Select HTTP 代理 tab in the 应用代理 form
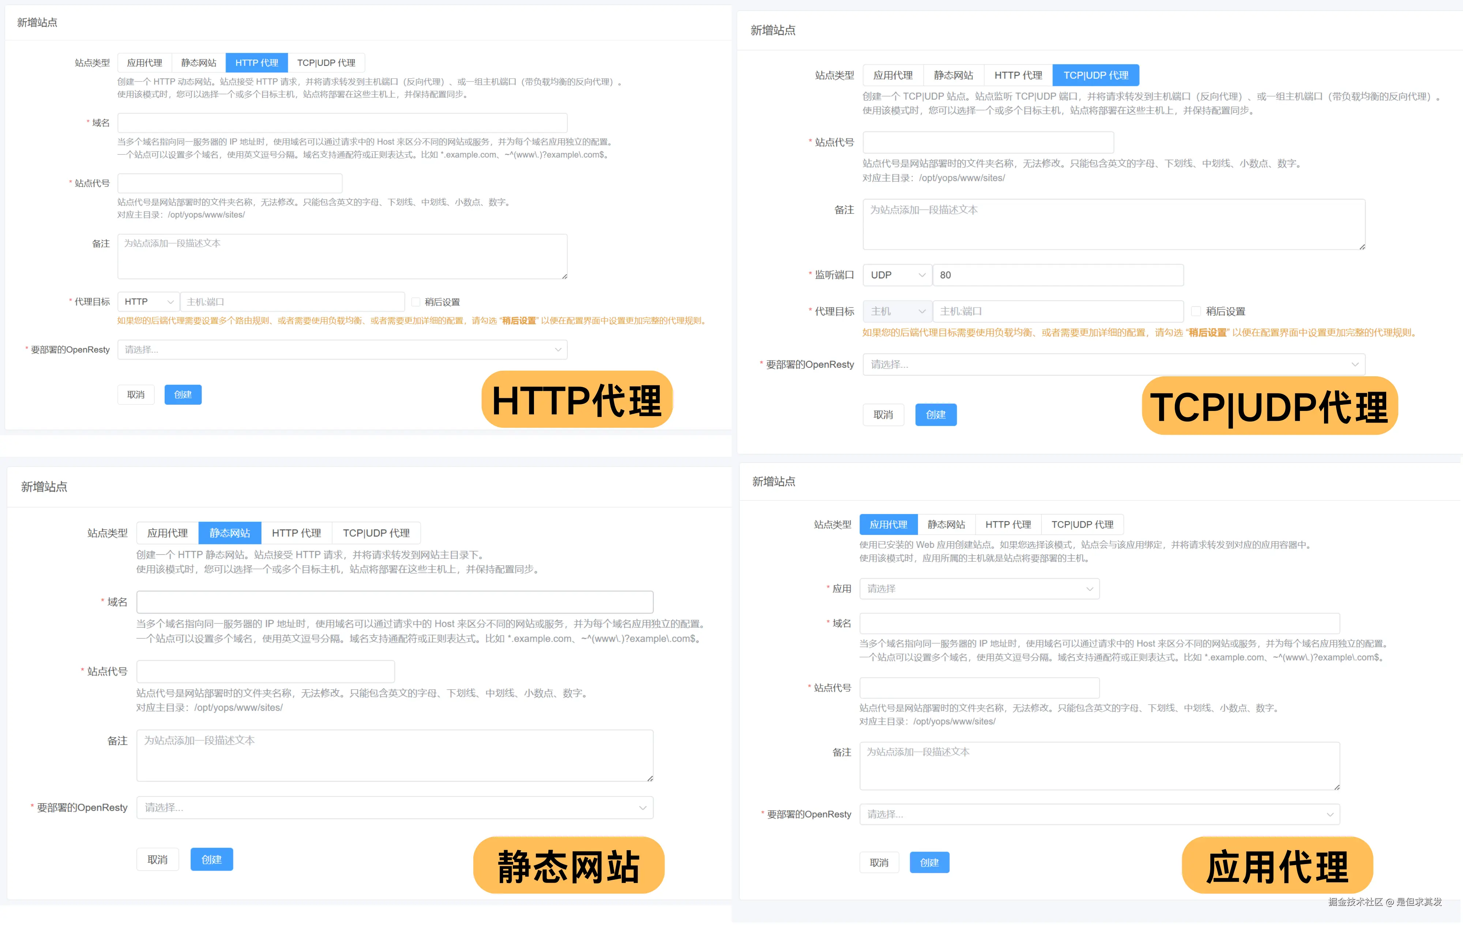This screenshot has width=1463, height=928. click(x=1008, y=525)
